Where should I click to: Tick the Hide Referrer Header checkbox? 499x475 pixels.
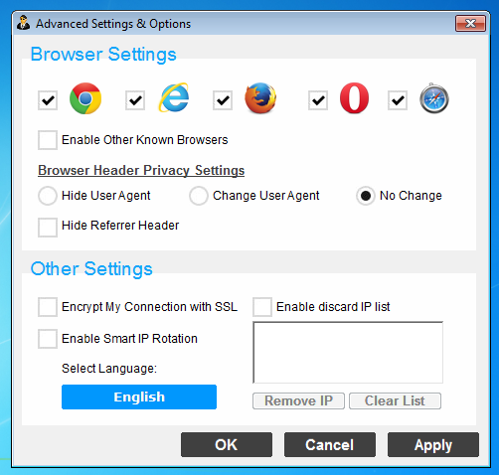[x=48, y=228]
